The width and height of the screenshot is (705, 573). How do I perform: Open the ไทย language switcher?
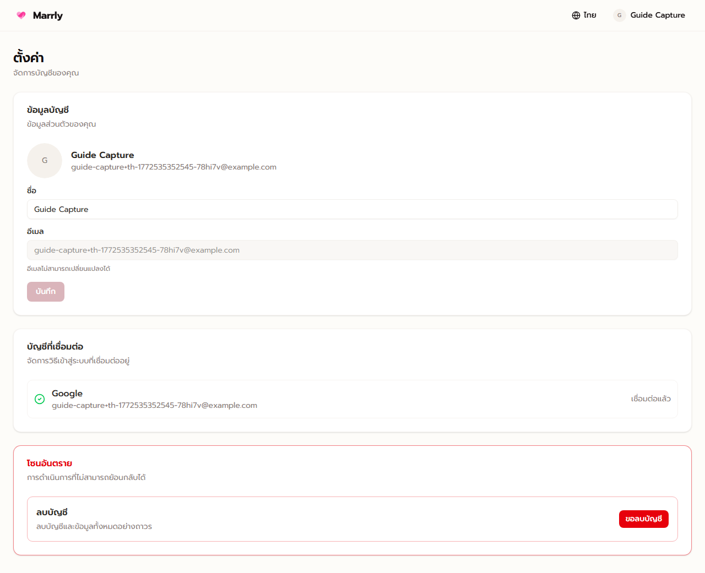click(x=584, y=15)
